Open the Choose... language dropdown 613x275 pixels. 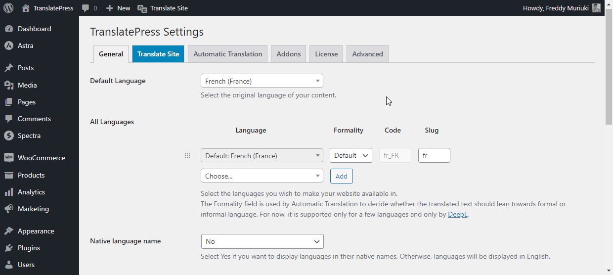click(262, 176)
